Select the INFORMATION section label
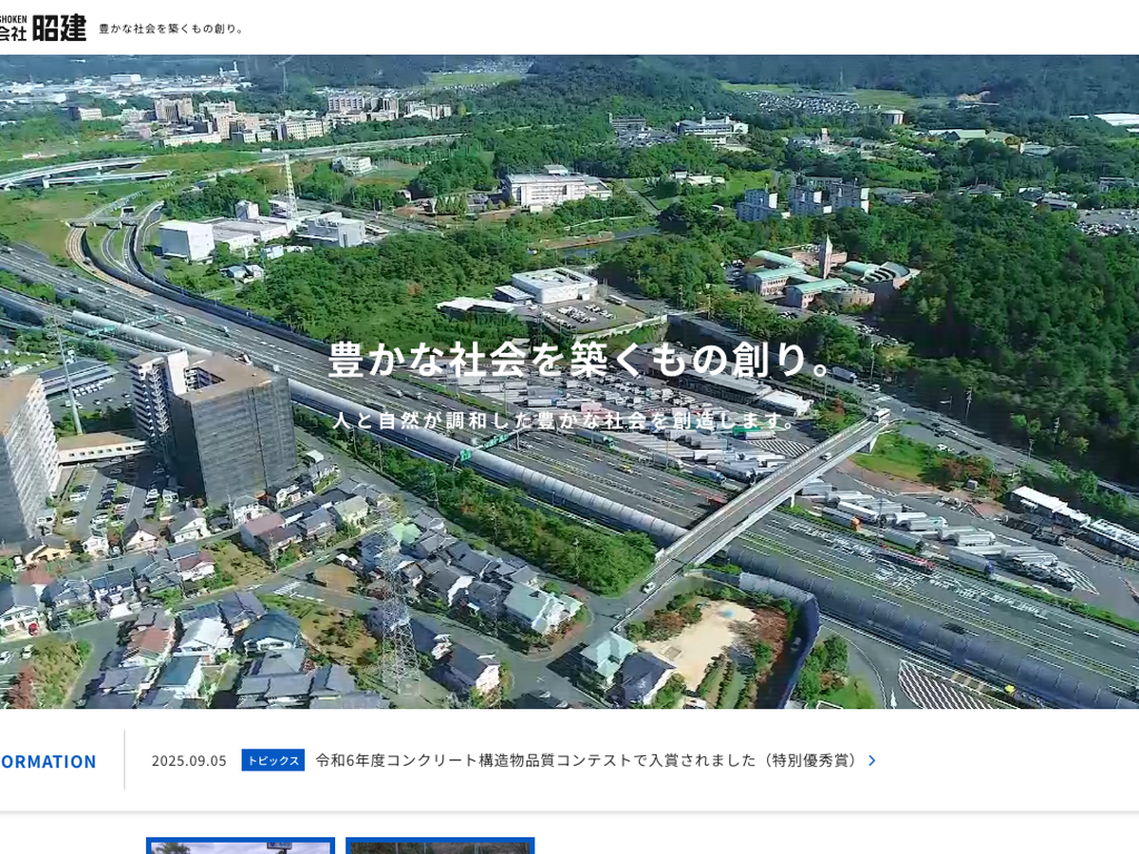The width and height of the screenshot is (1139, 854). 47,761
